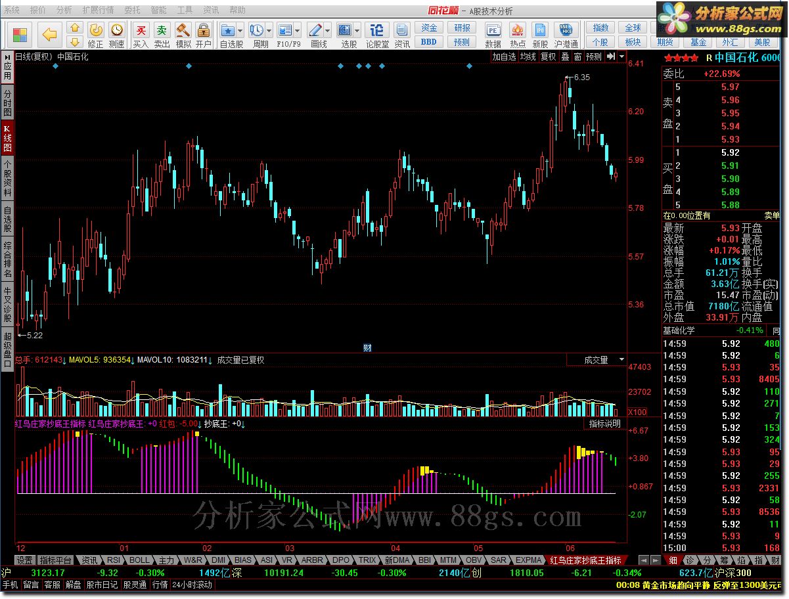This screenshot has height=599, width=789.
Task: Open the chart header options dropdown arrow
Action: (x=621, y=56)
